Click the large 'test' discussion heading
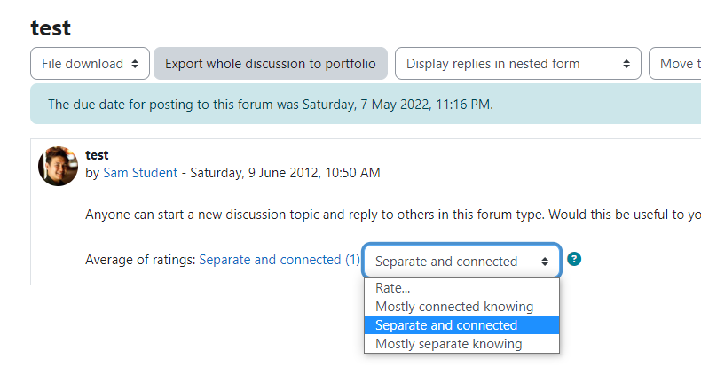Image resolution: width=701 pixels, height=367 pixels. 51,28
